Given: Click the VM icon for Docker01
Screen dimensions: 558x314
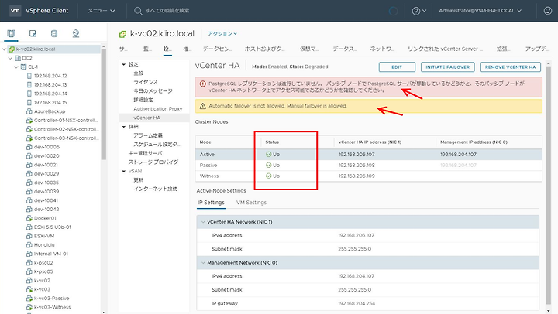Looking at the screenshot, I should 29,218.
